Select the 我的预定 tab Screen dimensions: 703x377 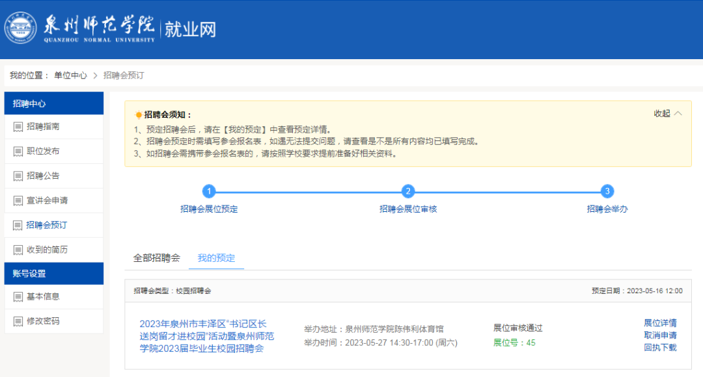coord(216,258)
